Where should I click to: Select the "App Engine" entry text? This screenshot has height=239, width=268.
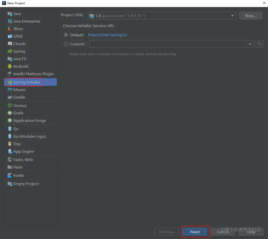[x=24, y=151]
